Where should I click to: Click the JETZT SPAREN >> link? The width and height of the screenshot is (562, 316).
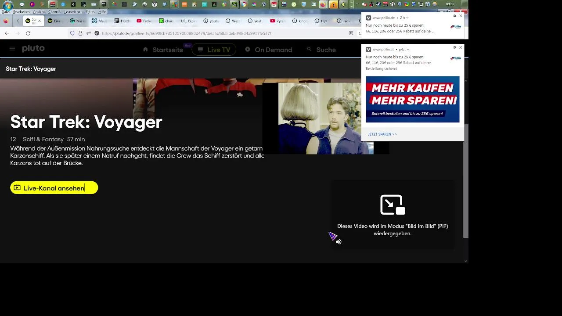(382, 134)
